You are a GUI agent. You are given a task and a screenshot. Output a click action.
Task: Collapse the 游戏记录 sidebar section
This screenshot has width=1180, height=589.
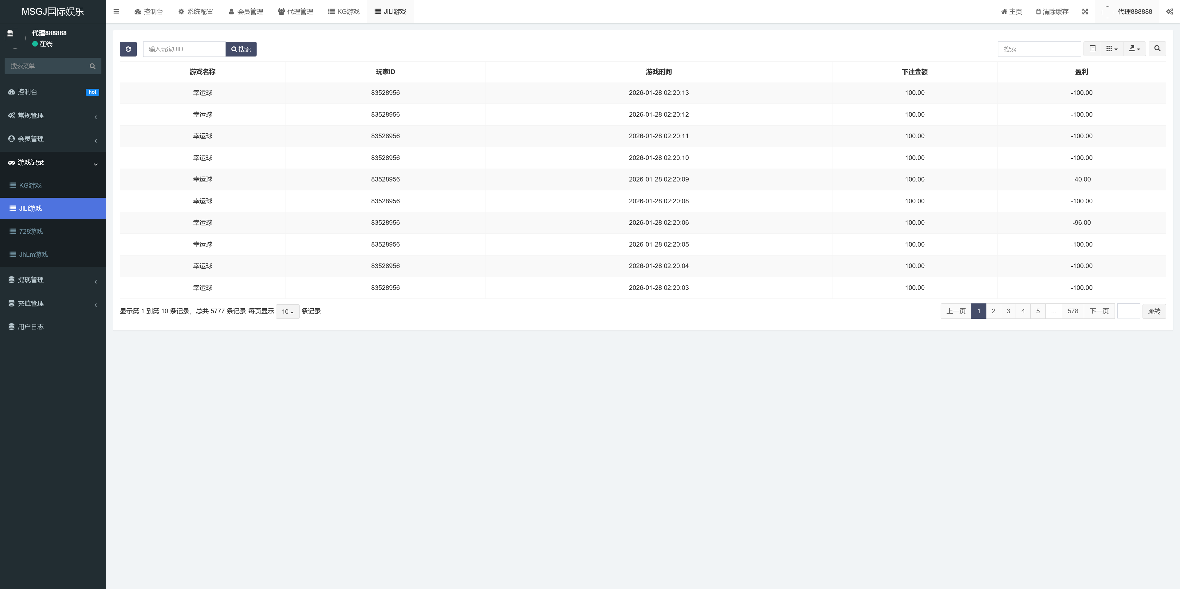click(53, 163)
